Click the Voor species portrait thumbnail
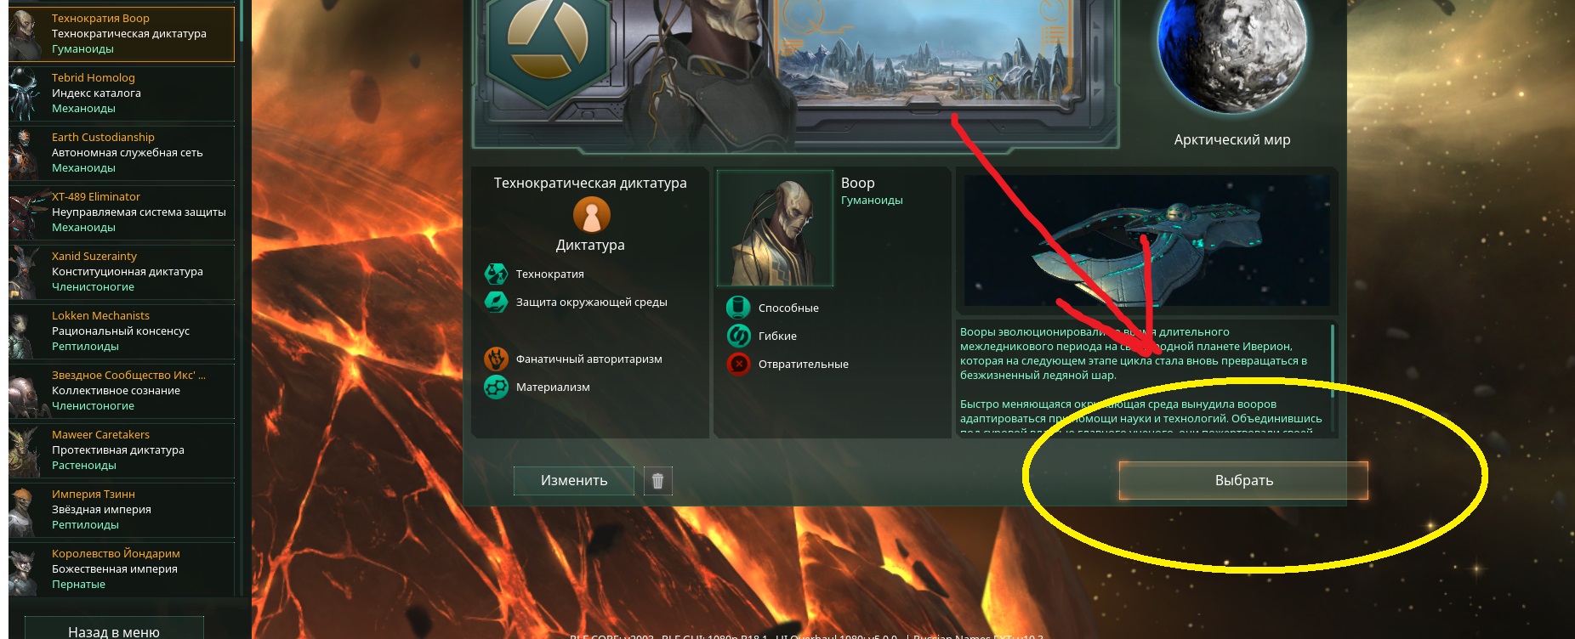 click(775, 229)
